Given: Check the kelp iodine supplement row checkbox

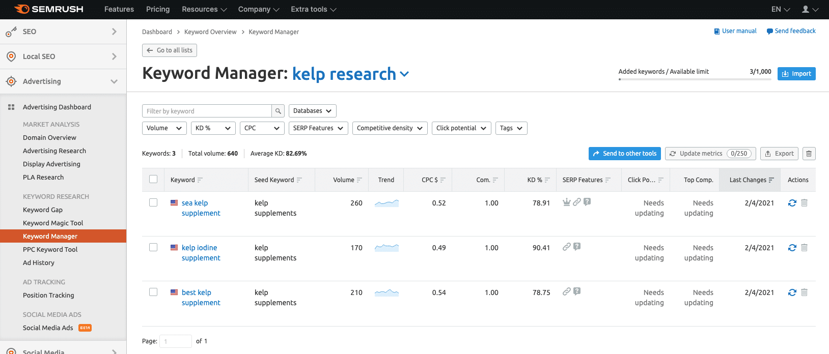Looking at the screenshot, I should (x=153, y=247).
